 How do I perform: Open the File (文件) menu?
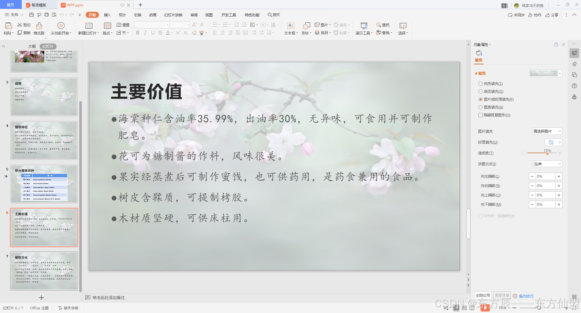pyautogui.click(x=14, y=15)
